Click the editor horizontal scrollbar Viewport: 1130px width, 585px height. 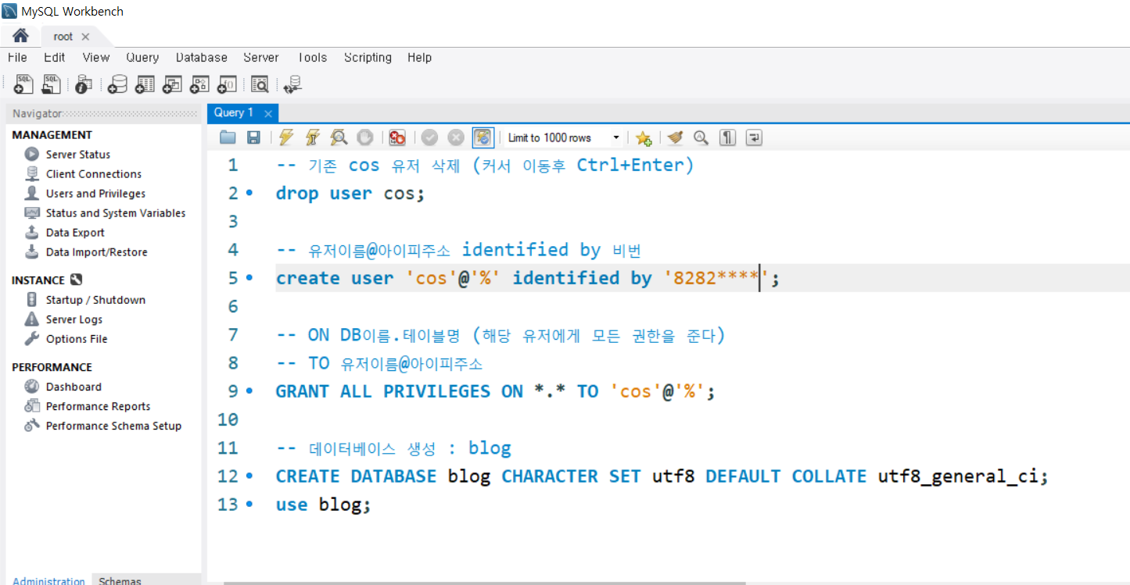pos(485,583)
